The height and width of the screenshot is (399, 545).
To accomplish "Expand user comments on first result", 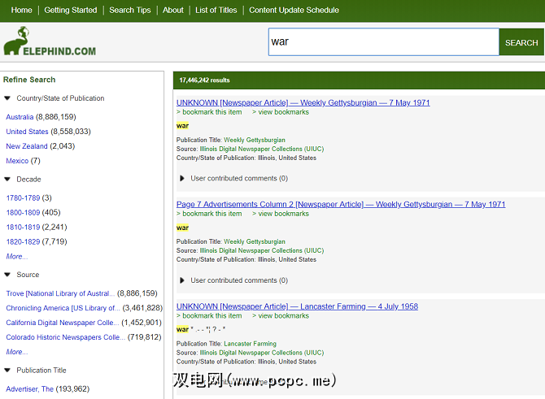I will pos(182,178).
